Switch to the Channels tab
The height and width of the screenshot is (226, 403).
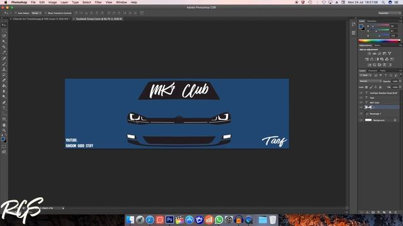click(x=373, y=71)
